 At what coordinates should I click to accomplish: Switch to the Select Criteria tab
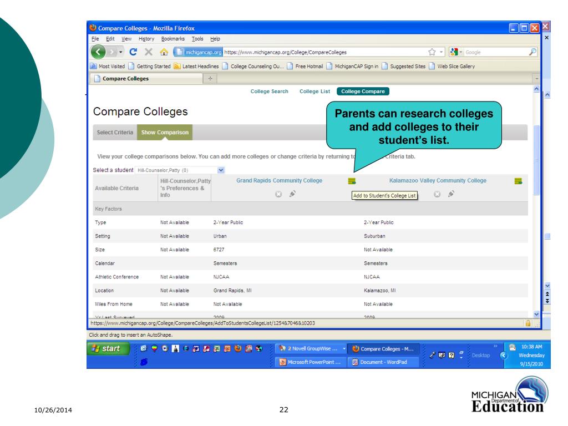tap(115, 132)
